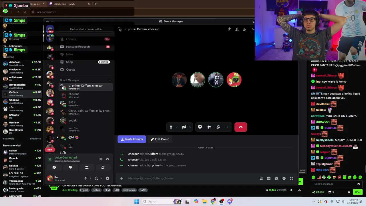This screenshot has height=206, width=366.
Task: Create a new DM with plus icon
Action: point(110,80)
